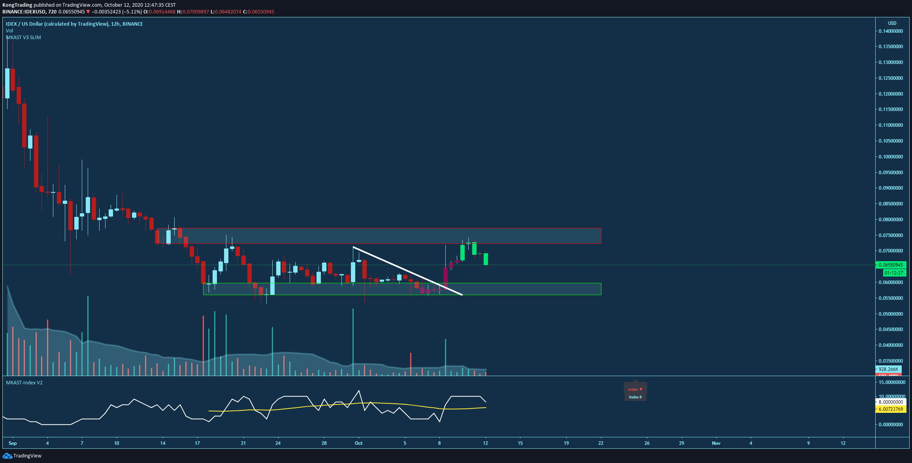
Task: Click the Nov date label
Action: click(716, 443)
